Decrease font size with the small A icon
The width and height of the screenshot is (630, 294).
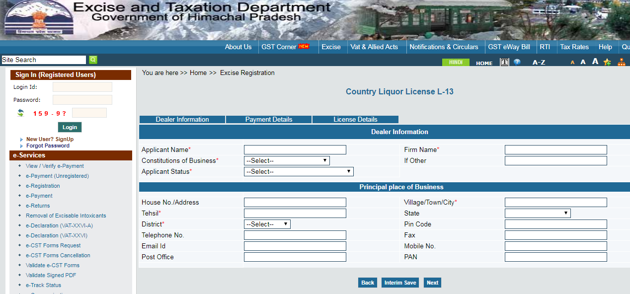[572, 62]
